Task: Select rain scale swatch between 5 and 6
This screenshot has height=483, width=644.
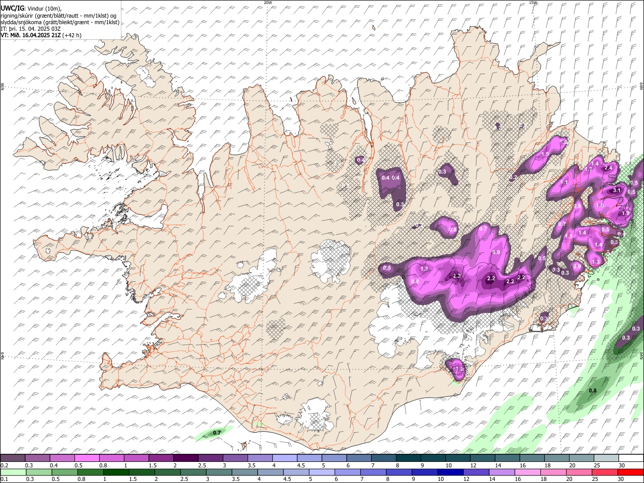Action: click(321, 472)
